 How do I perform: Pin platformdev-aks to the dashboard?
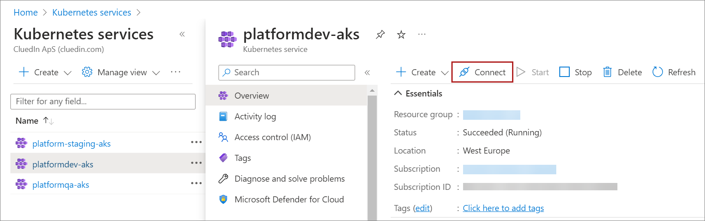point(380,35)
